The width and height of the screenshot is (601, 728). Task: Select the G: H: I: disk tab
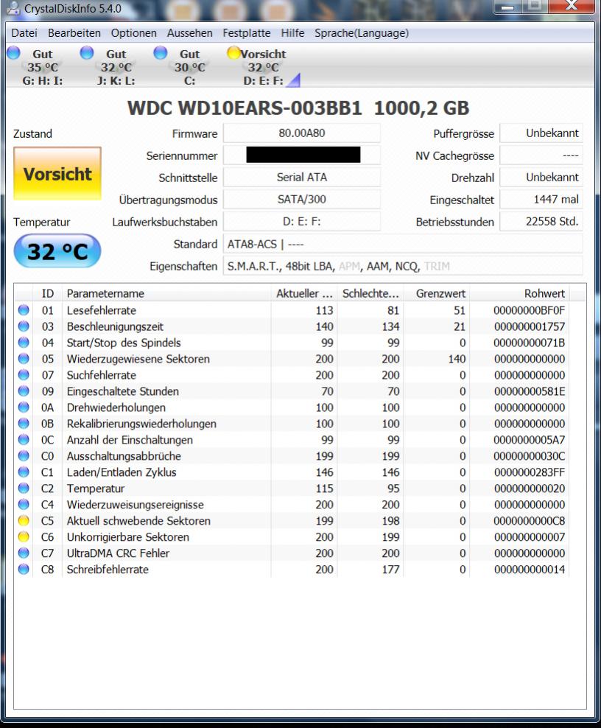pos(42,67)
